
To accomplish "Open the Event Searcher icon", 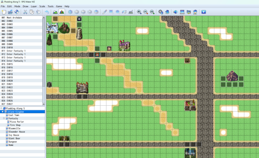I will tap(182, 12).
